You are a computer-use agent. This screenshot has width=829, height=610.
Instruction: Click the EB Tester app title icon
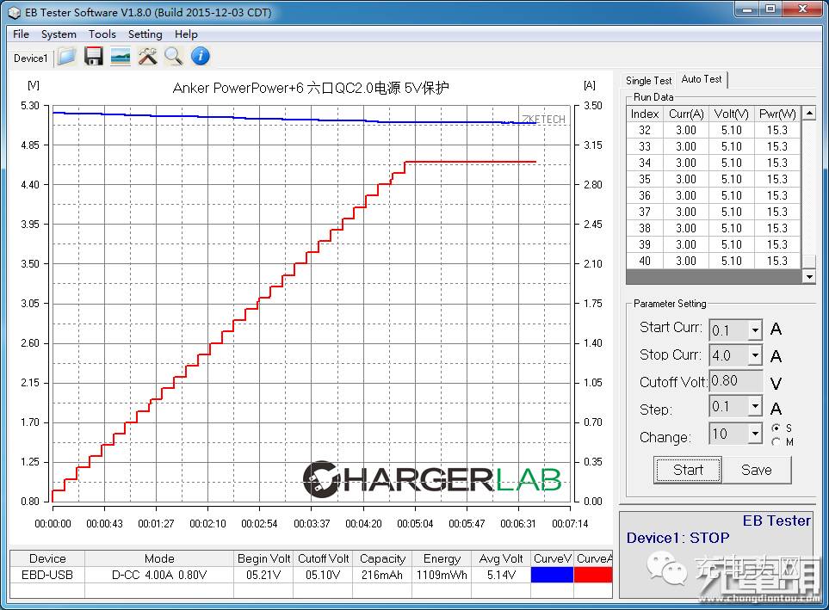(15, 12)
